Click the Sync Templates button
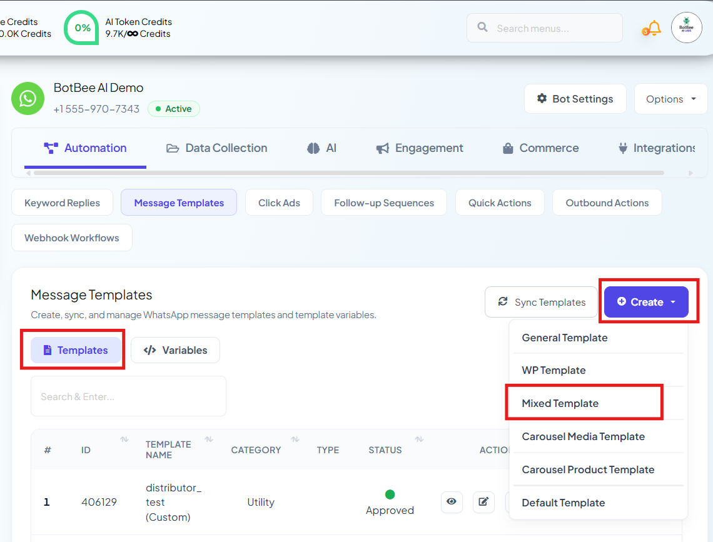The image size is (713, 542). coord(541,302)
